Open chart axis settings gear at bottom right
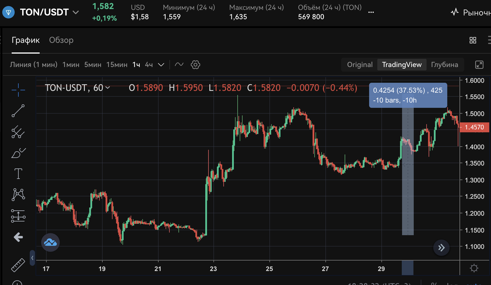The height and width of the screenshot is (285, 491). 474,268
